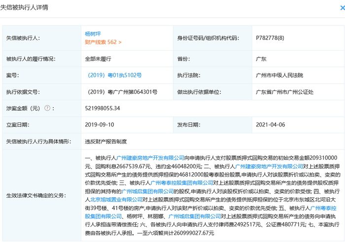Click the 发布日期 value 2021-04-06
This screenshot has width=345, height=242.
270,125
